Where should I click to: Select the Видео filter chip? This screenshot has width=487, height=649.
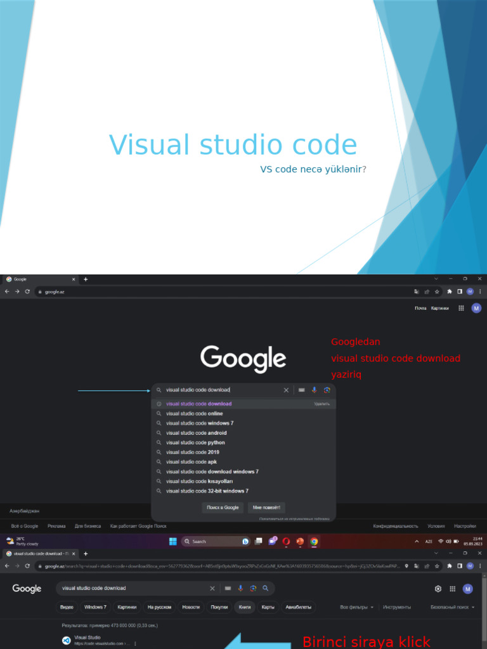point(67,607)
